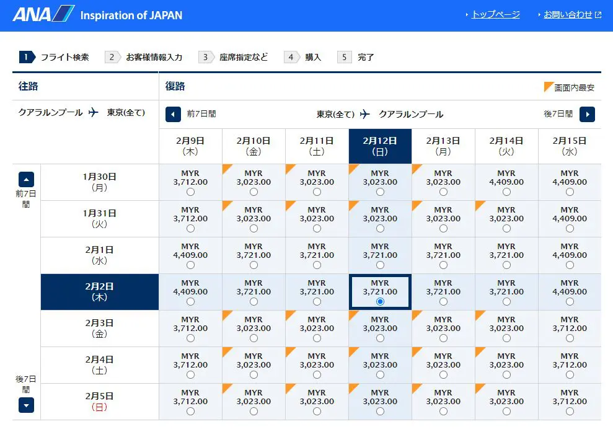This screenshot has width=613, height=437.
Task: Click the airplane icon in 往路 route
Action: (94, 112)
